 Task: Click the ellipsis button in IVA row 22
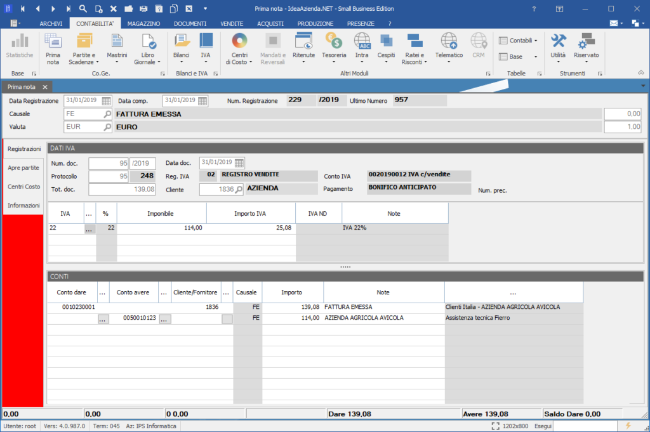[x=90, y=228]
